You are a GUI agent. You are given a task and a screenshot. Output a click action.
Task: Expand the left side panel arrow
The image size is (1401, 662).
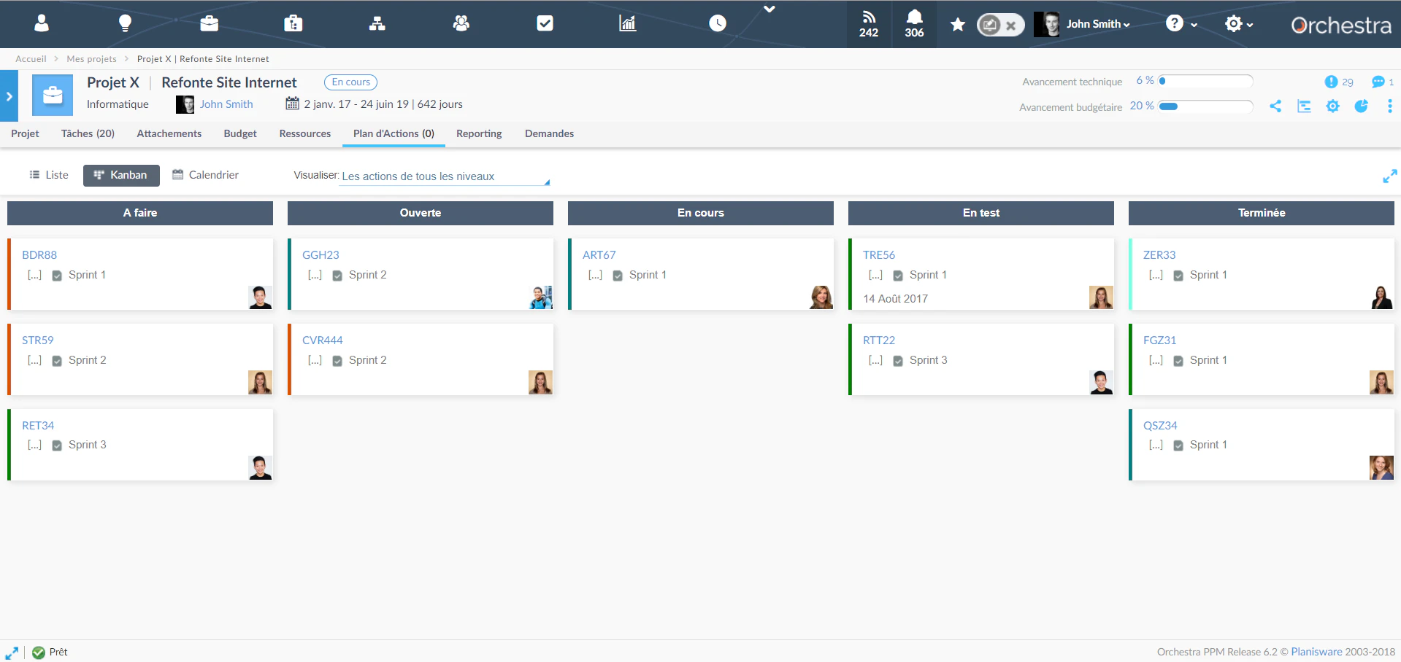9,96
